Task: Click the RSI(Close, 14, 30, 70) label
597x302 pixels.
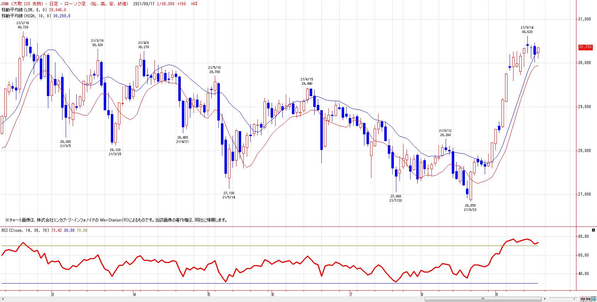Action: (26, 230)
